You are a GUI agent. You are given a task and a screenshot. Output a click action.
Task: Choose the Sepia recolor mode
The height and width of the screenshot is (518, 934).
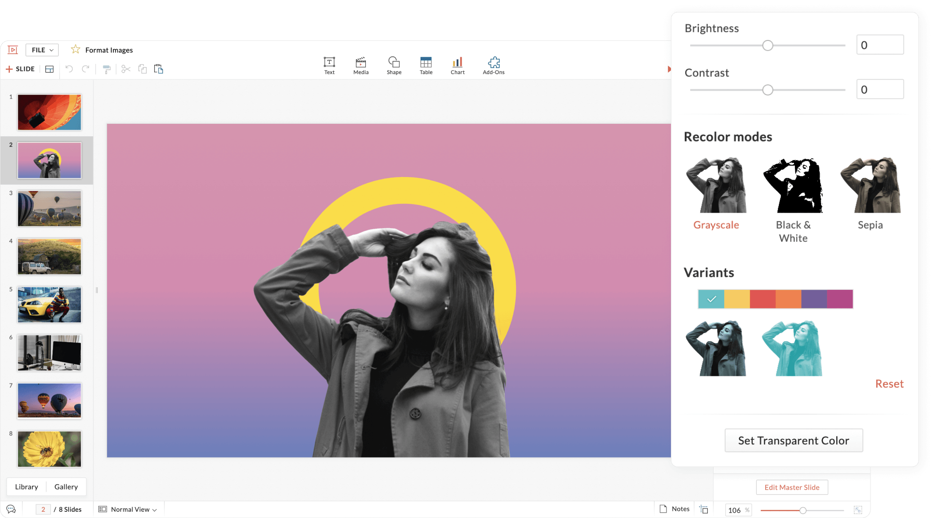870,186
